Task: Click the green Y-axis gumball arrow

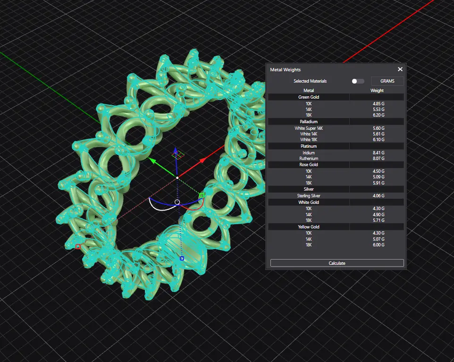Action: click(x=152, y=161)
